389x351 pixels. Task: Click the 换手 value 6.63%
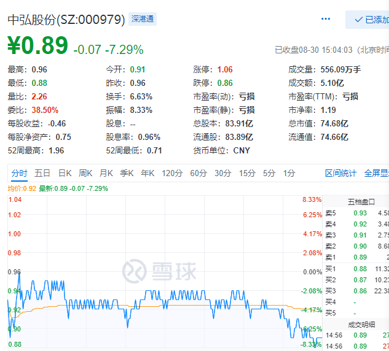[x=141, y=96]
